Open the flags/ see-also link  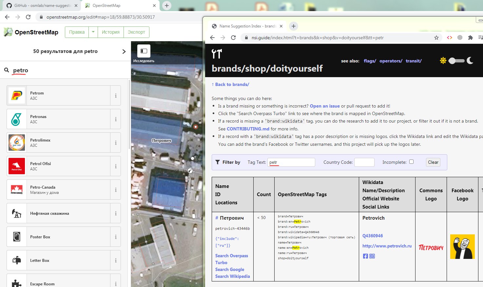coord(370,61)
